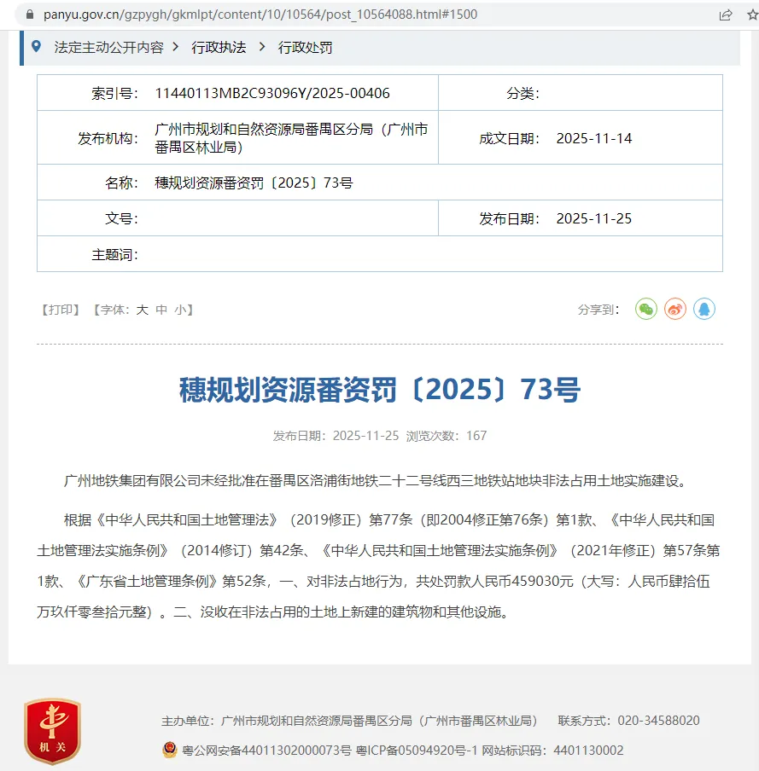Screen dimensions: 759x771
Task: Open the 行政执法 breadcrumb link
Action: pos(219,47)
